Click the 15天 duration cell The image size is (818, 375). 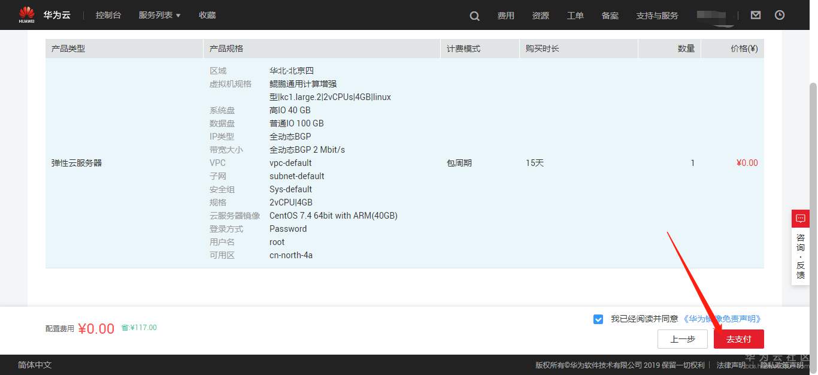535,163
